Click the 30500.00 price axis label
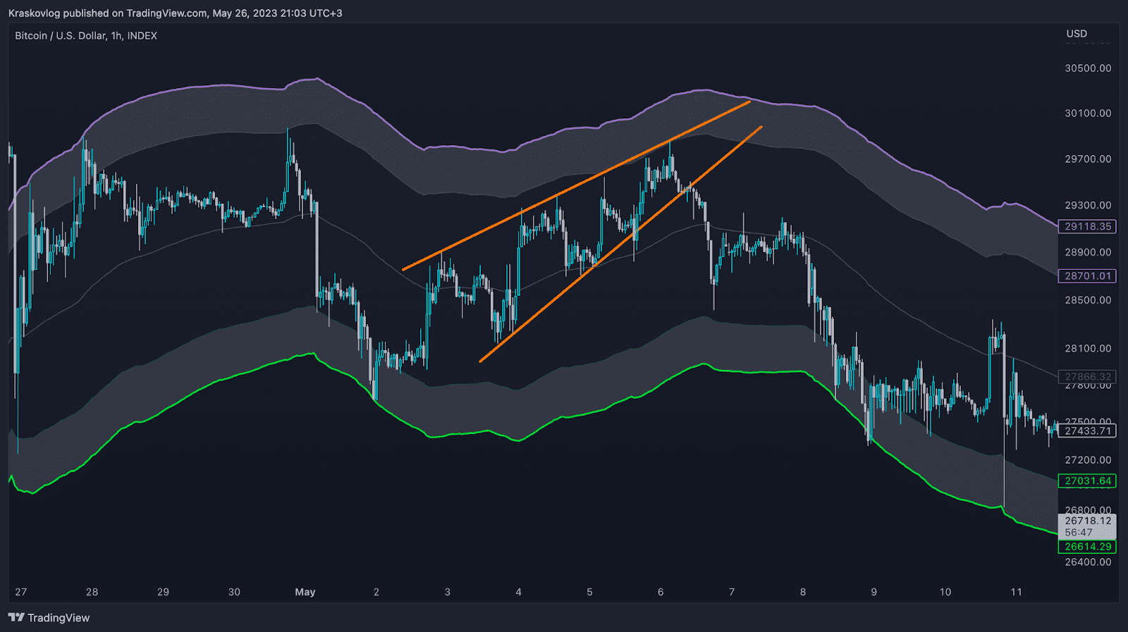Image resolution: width=1128 pixels, height=632 pixels. [x=1088, y=68]
